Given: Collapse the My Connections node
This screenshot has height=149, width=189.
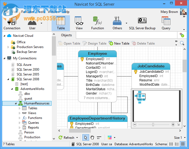Looking at the screenshot, I should click(x=5, y=58).
